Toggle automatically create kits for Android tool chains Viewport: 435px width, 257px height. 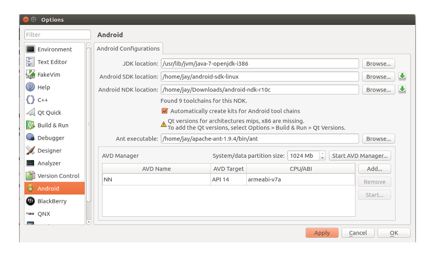click(x=164, y=111)
